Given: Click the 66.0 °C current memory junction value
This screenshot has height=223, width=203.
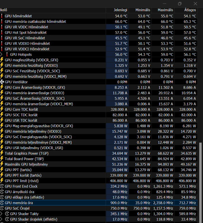Looking at the screenshot, I should point(121,21).
